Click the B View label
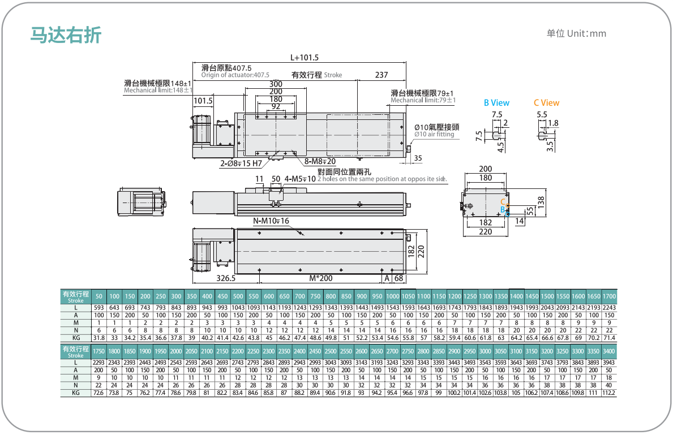 [x=496, y=103]
